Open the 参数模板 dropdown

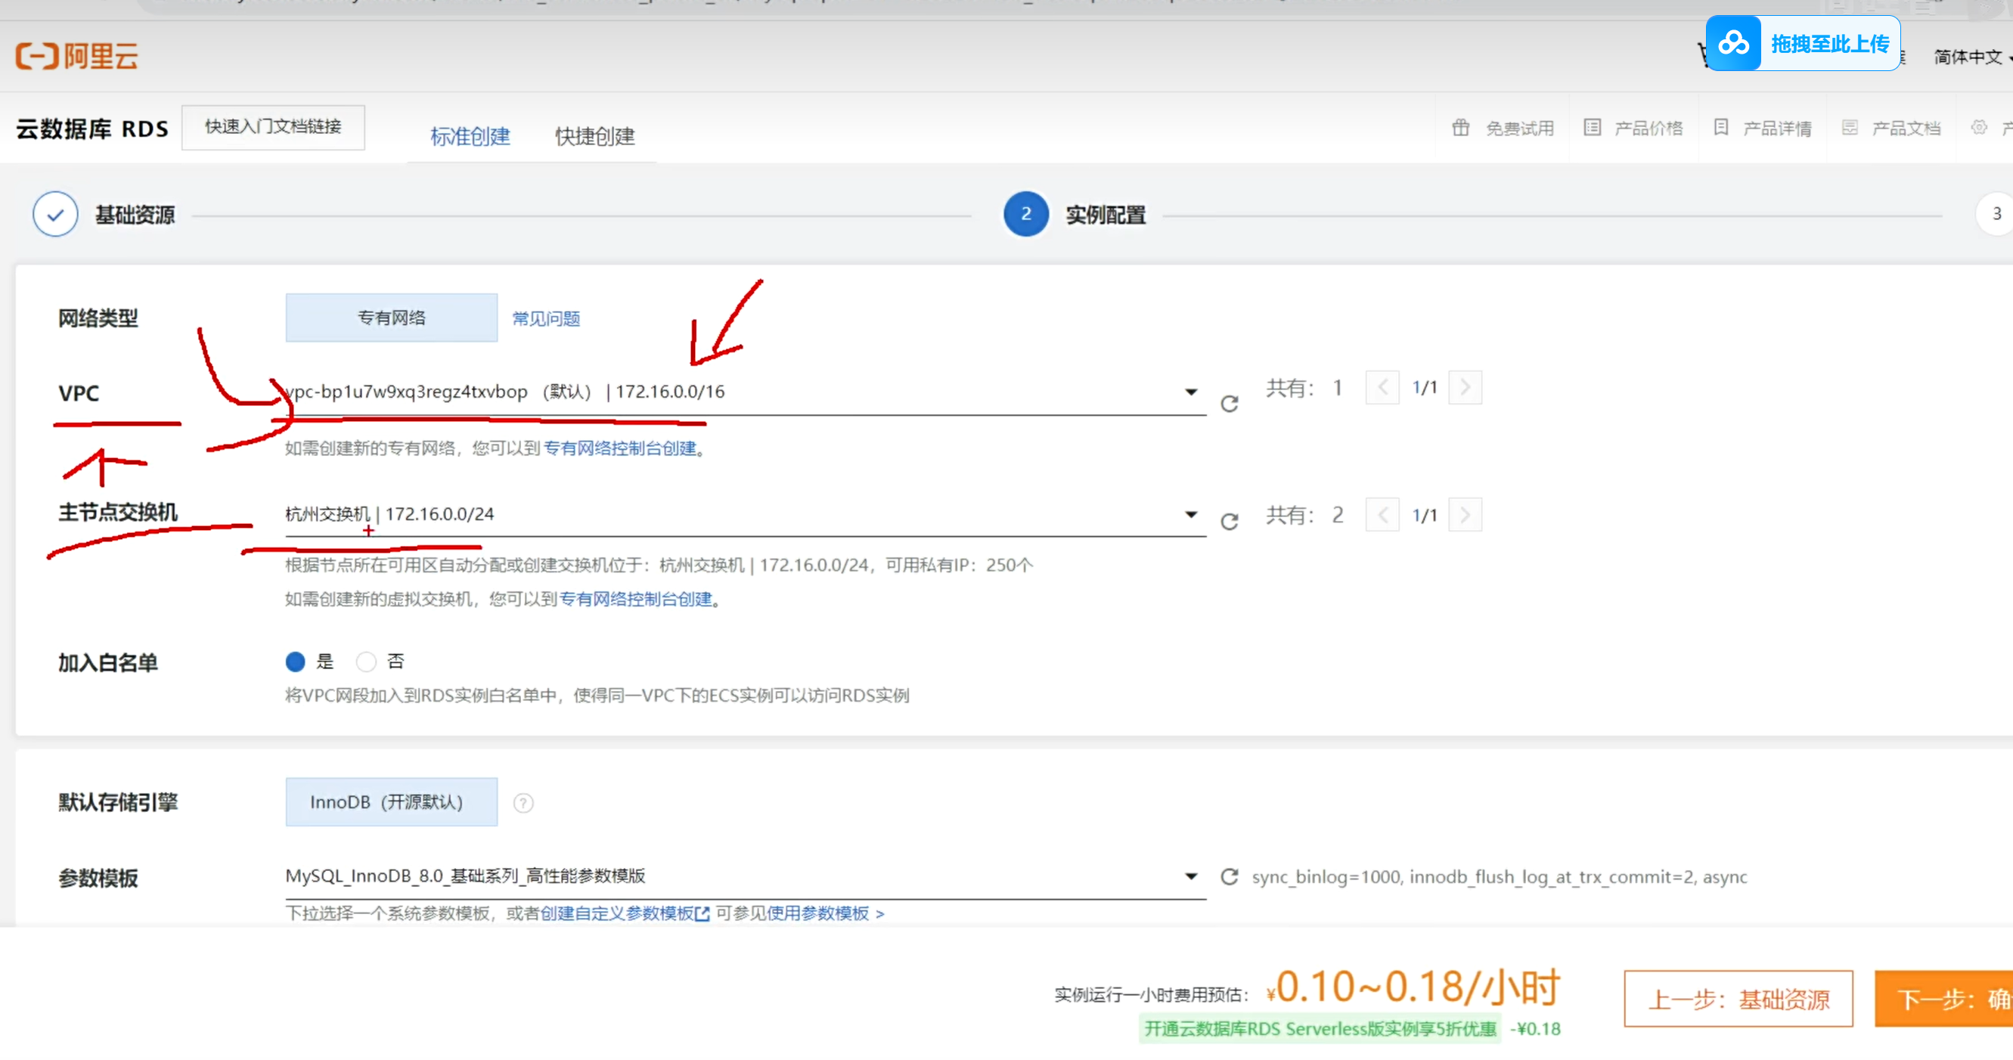[x=1190, y=876]
